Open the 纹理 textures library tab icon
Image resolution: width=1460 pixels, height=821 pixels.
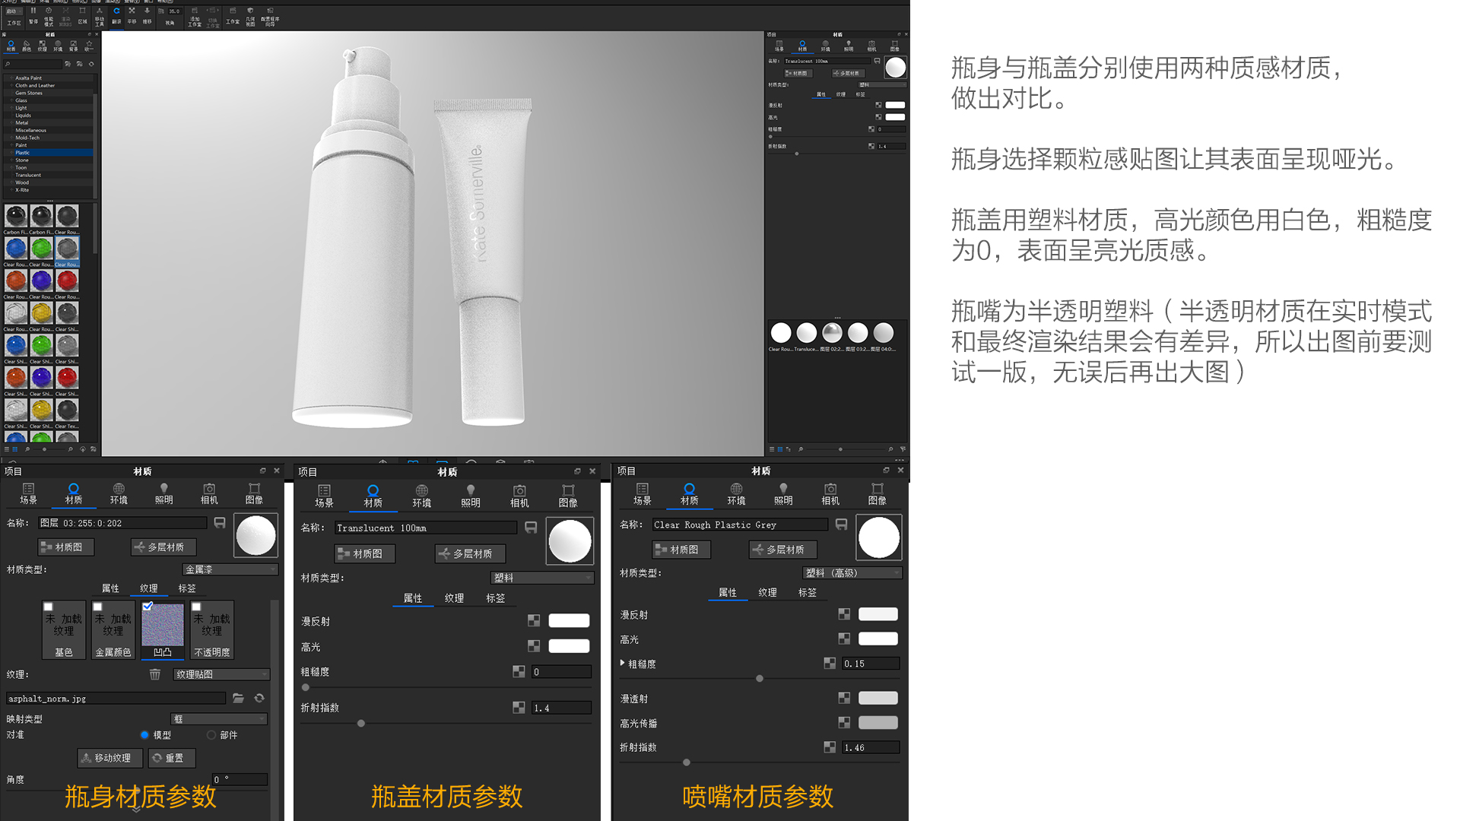(43, 46)
